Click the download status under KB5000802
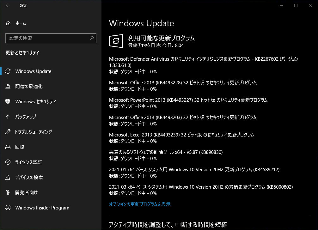 pyautogui.click(x=133, y=193)
